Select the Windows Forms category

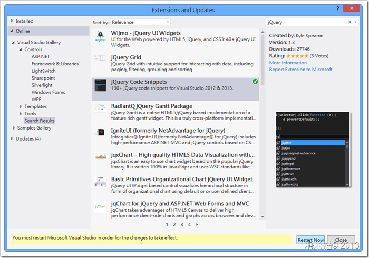click(48, 92)
